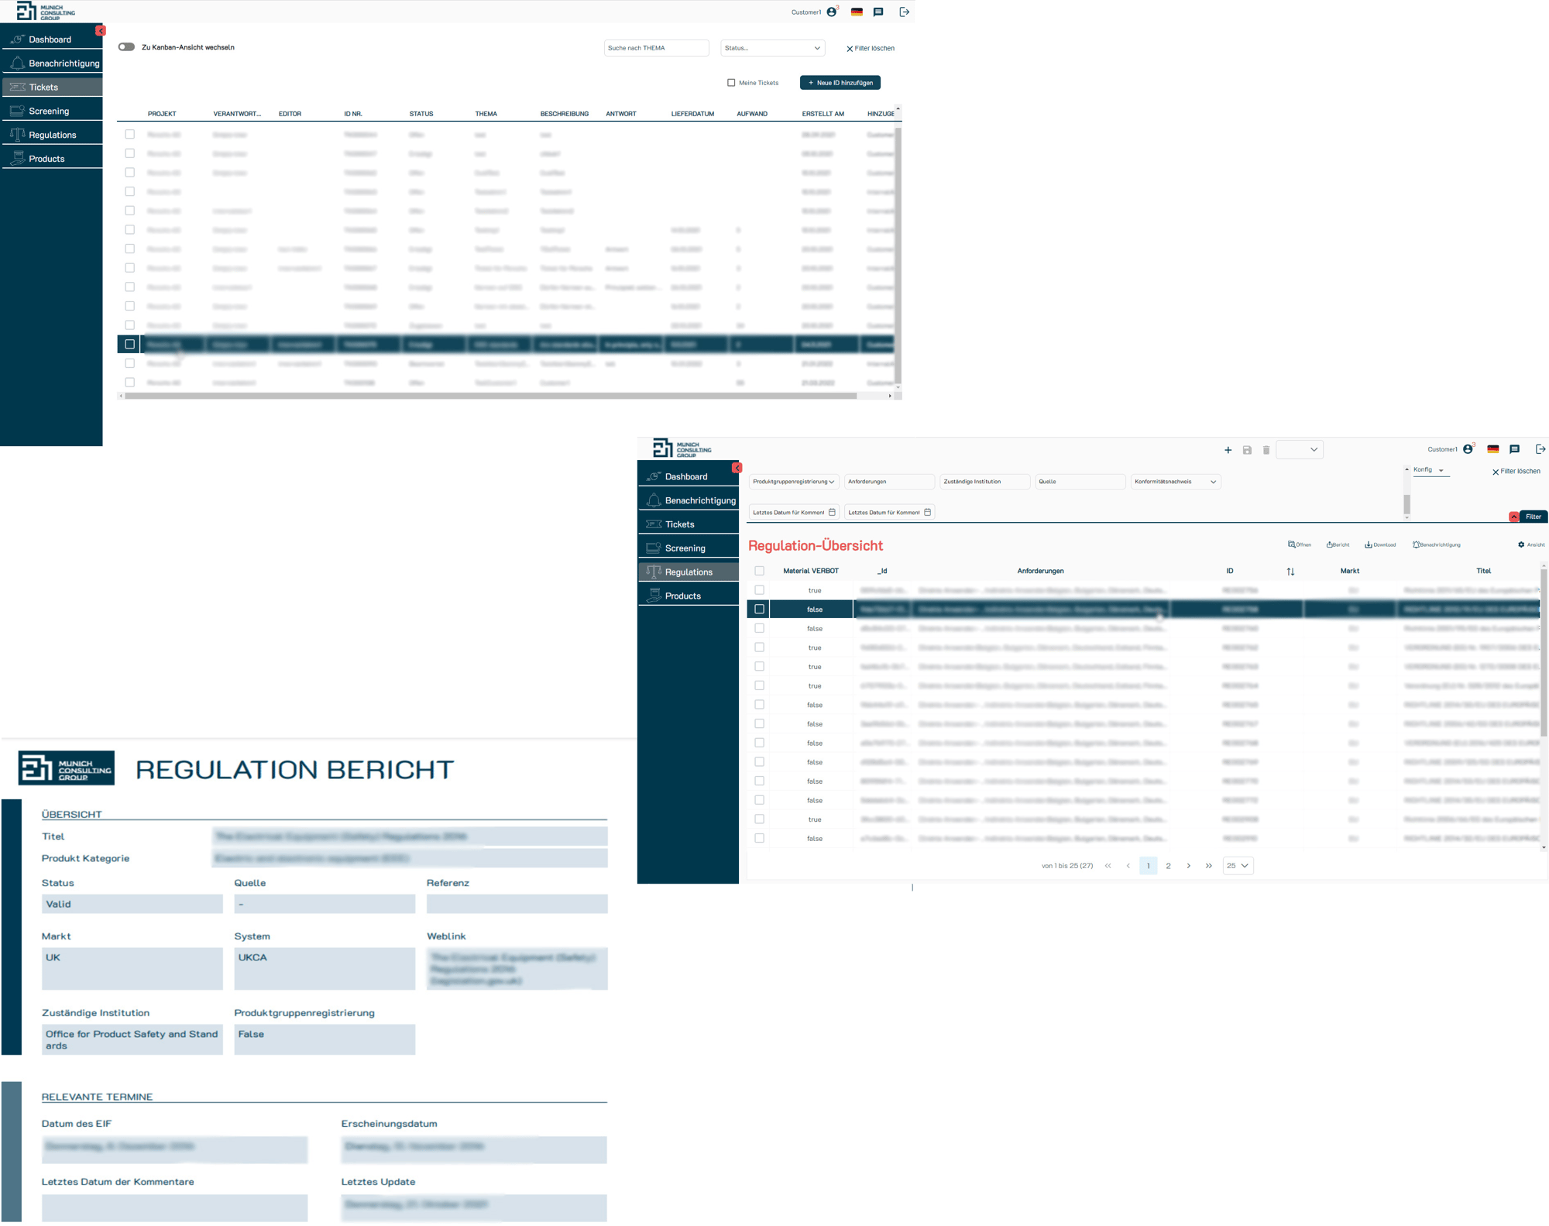Click the plus icon in the Regulations toolbar
Screen dimensions: 1549x1226
coord(1228,450)
